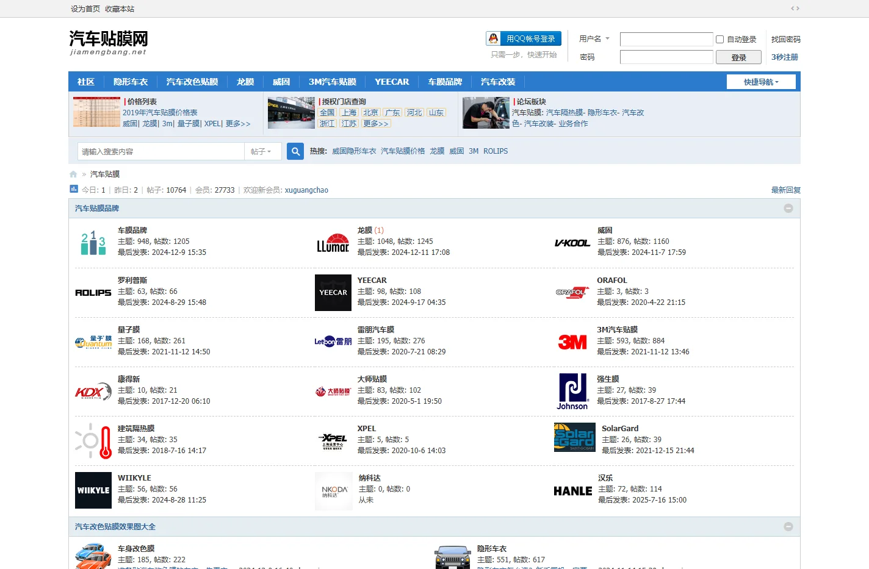Open the Quantum 量子膜 logo icon
This screenshot has width=869, height=569.
pos(93,342)
